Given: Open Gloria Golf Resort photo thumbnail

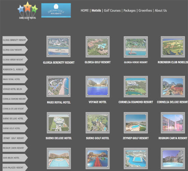Looking at the screenshot, I should point(98,47).
